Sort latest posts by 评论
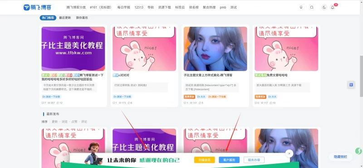The height and width of the screenshot is (168, 363). point(84,122)
